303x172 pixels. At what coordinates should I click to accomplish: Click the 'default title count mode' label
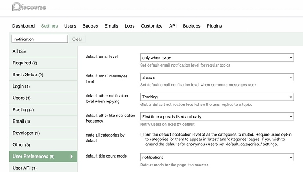(x=106, y=156)
